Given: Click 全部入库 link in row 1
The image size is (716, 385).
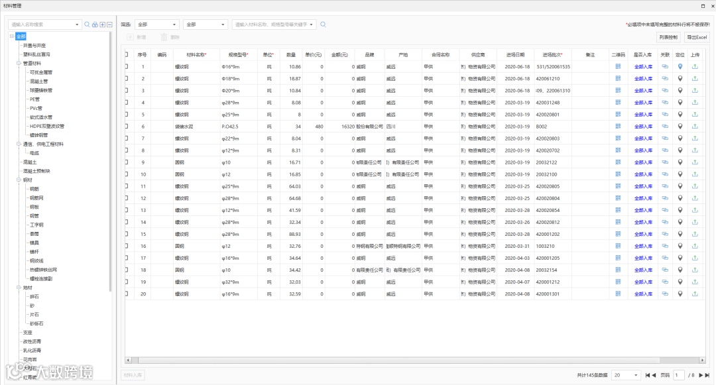Looking at the screenshot, I should [x=643, y=67].
